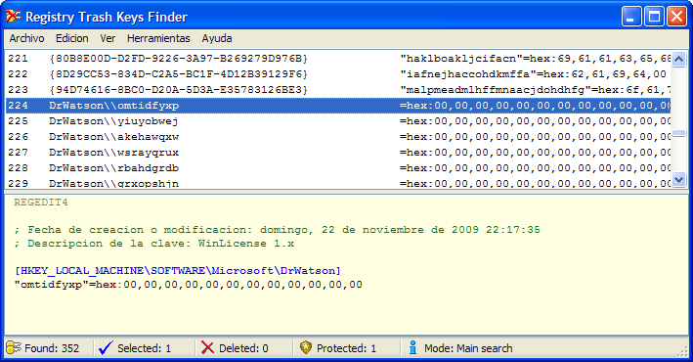The width and height of the screenshot is (693, 362).
Task: Minimize the Registry Trash Keys Finder window
Action: tap(631, 17)
